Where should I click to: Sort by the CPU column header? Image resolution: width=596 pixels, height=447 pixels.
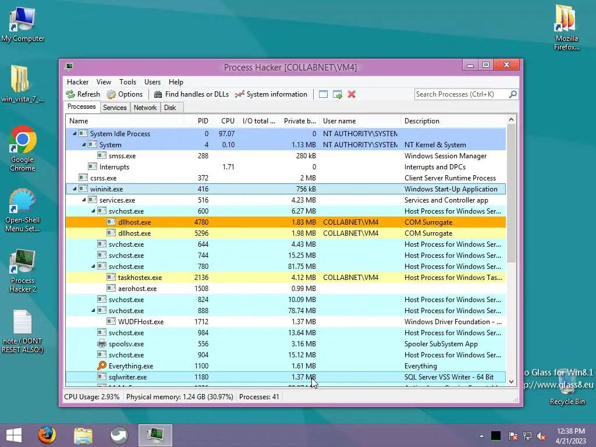click(x=225, y=121)
